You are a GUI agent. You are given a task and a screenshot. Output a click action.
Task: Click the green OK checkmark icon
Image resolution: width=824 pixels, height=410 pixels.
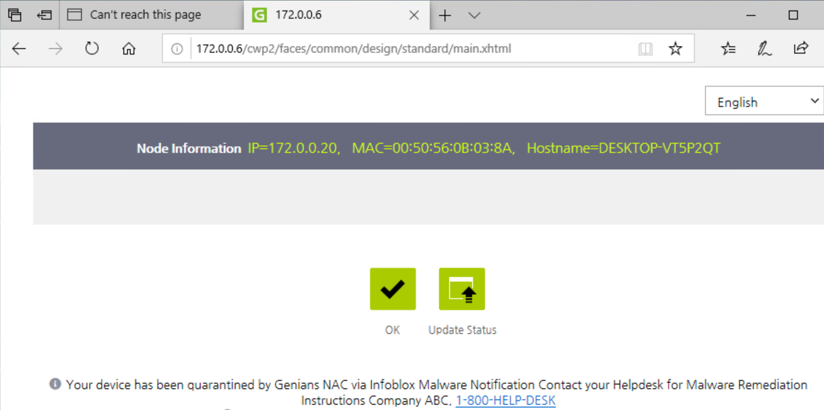393,289
